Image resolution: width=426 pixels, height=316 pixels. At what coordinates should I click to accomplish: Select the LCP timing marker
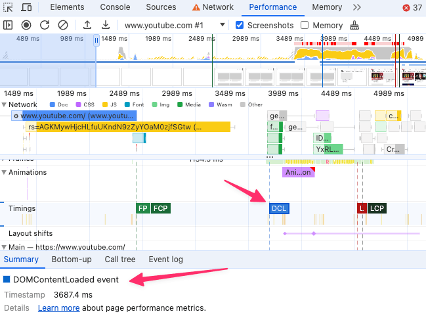click(377, 208)
